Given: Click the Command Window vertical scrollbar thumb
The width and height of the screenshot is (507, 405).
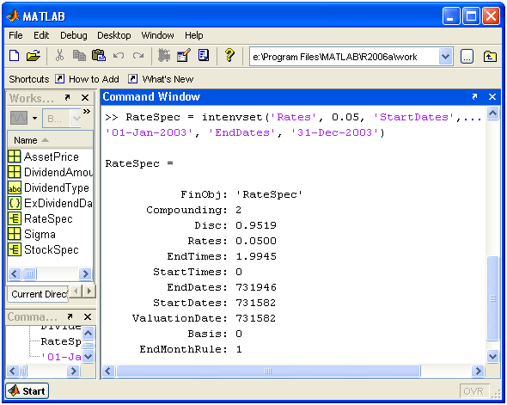Looking at the screenshot, I should [x=492, y=298].
